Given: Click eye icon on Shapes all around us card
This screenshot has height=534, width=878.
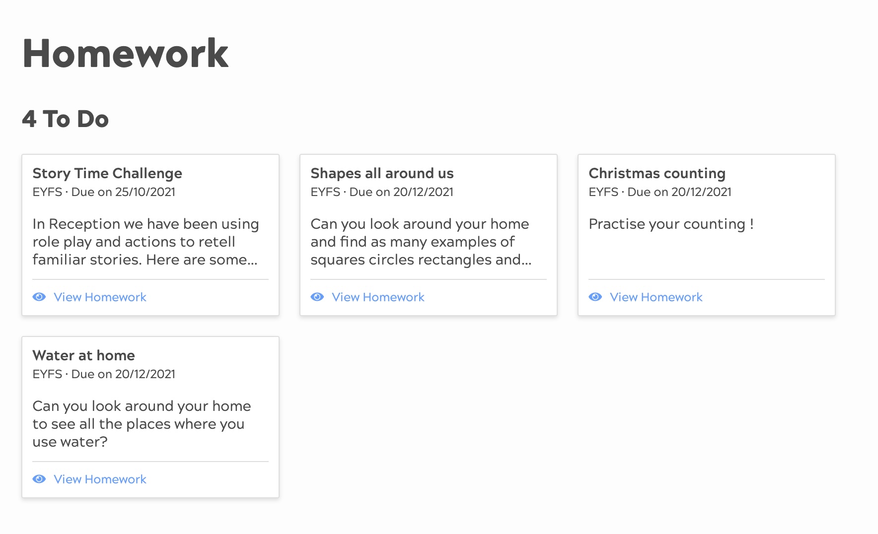Looking at the screenshot, I should pos(317,297).
